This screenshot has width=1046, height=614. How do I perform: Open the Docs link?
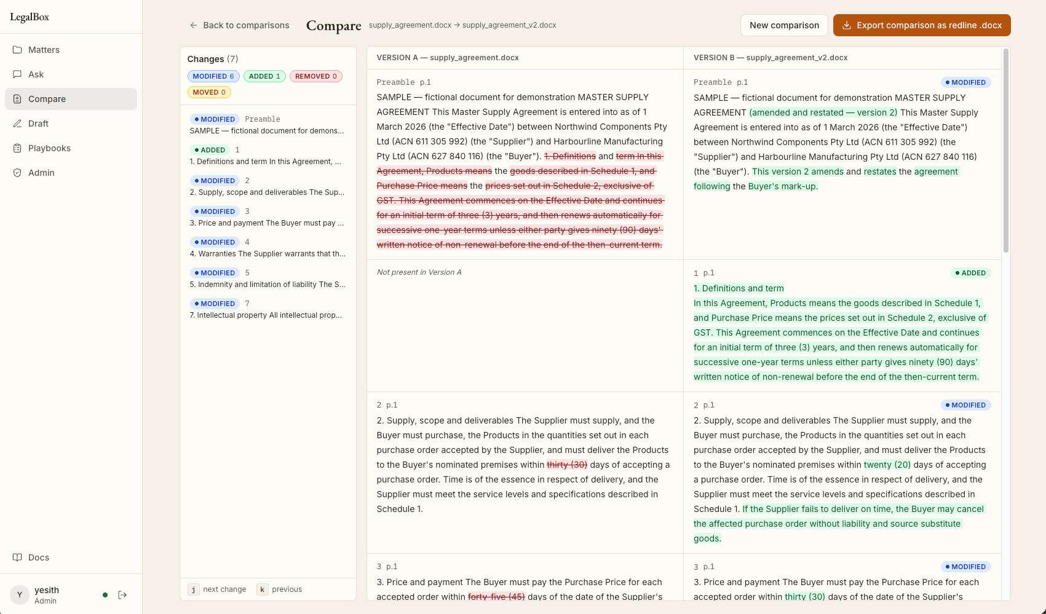coord(71,557)
